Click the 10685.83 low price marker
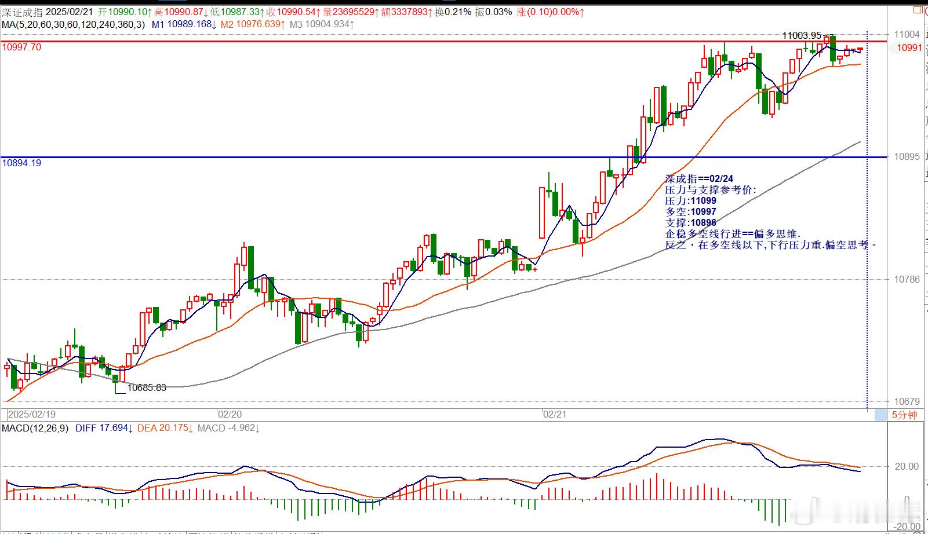The width and height of the screenshot is (928, 534). point(147,388)
